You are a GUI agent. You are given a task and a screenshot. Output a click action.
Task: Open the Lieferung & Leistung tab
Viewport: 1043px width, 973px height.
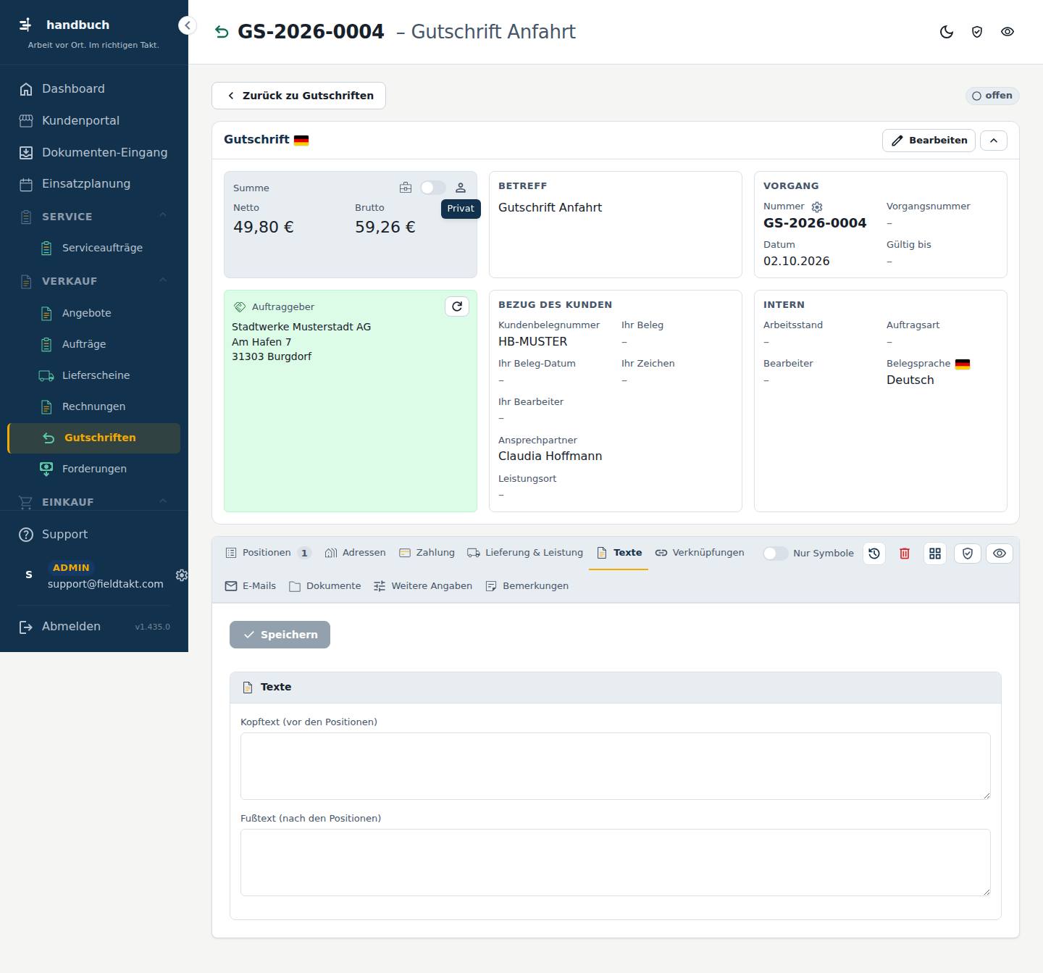525,553
